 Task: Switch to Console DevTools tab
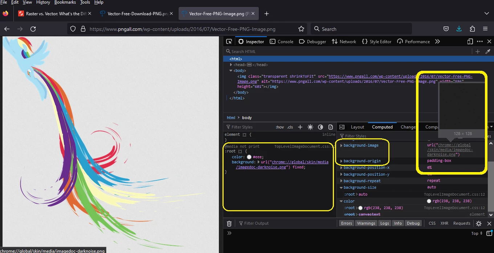282,42
